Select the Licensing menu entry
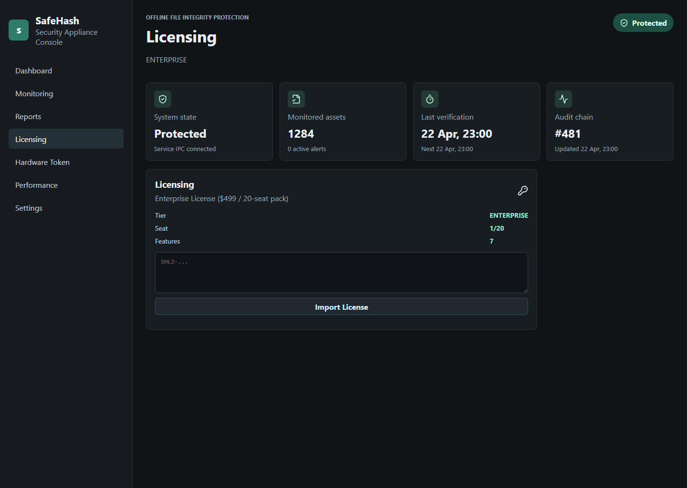Image resolution: width=687 pixels, height=488 pixels. (x=31, y=139)
